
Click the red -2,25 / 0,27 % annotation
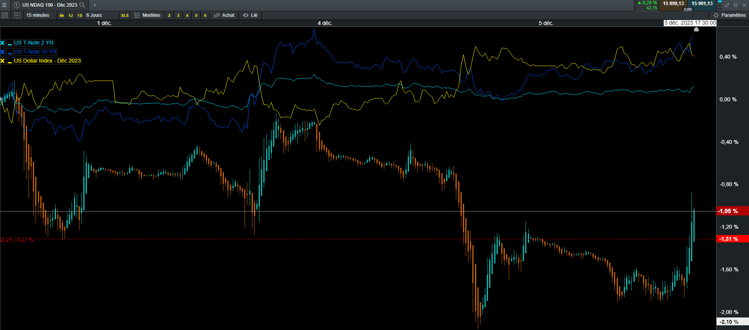17,240
